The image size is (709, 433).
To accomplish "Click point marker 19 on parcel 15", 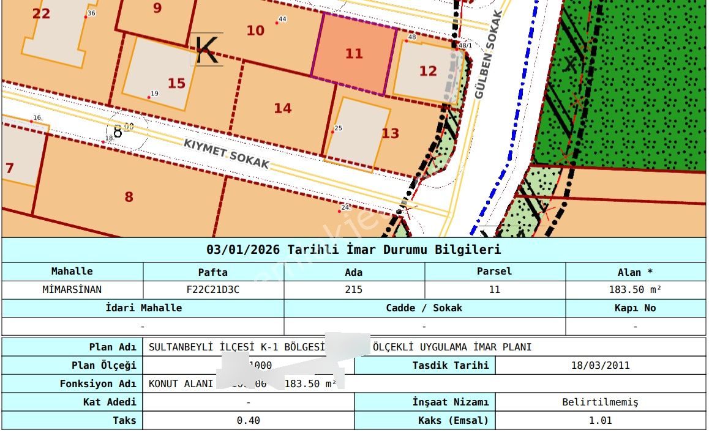I will click(x=151, y=94).
